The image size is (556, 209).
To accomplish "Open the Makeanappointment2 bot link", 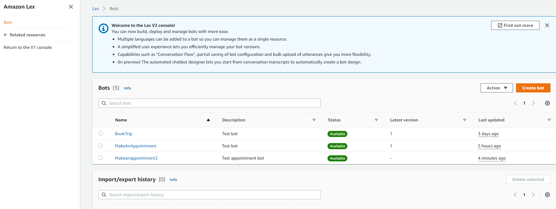I will pos(136,158).
